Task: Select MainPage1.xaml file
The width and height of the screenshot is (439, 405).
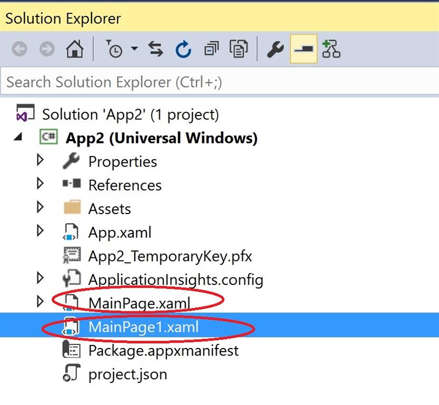Action: [144, 327]
